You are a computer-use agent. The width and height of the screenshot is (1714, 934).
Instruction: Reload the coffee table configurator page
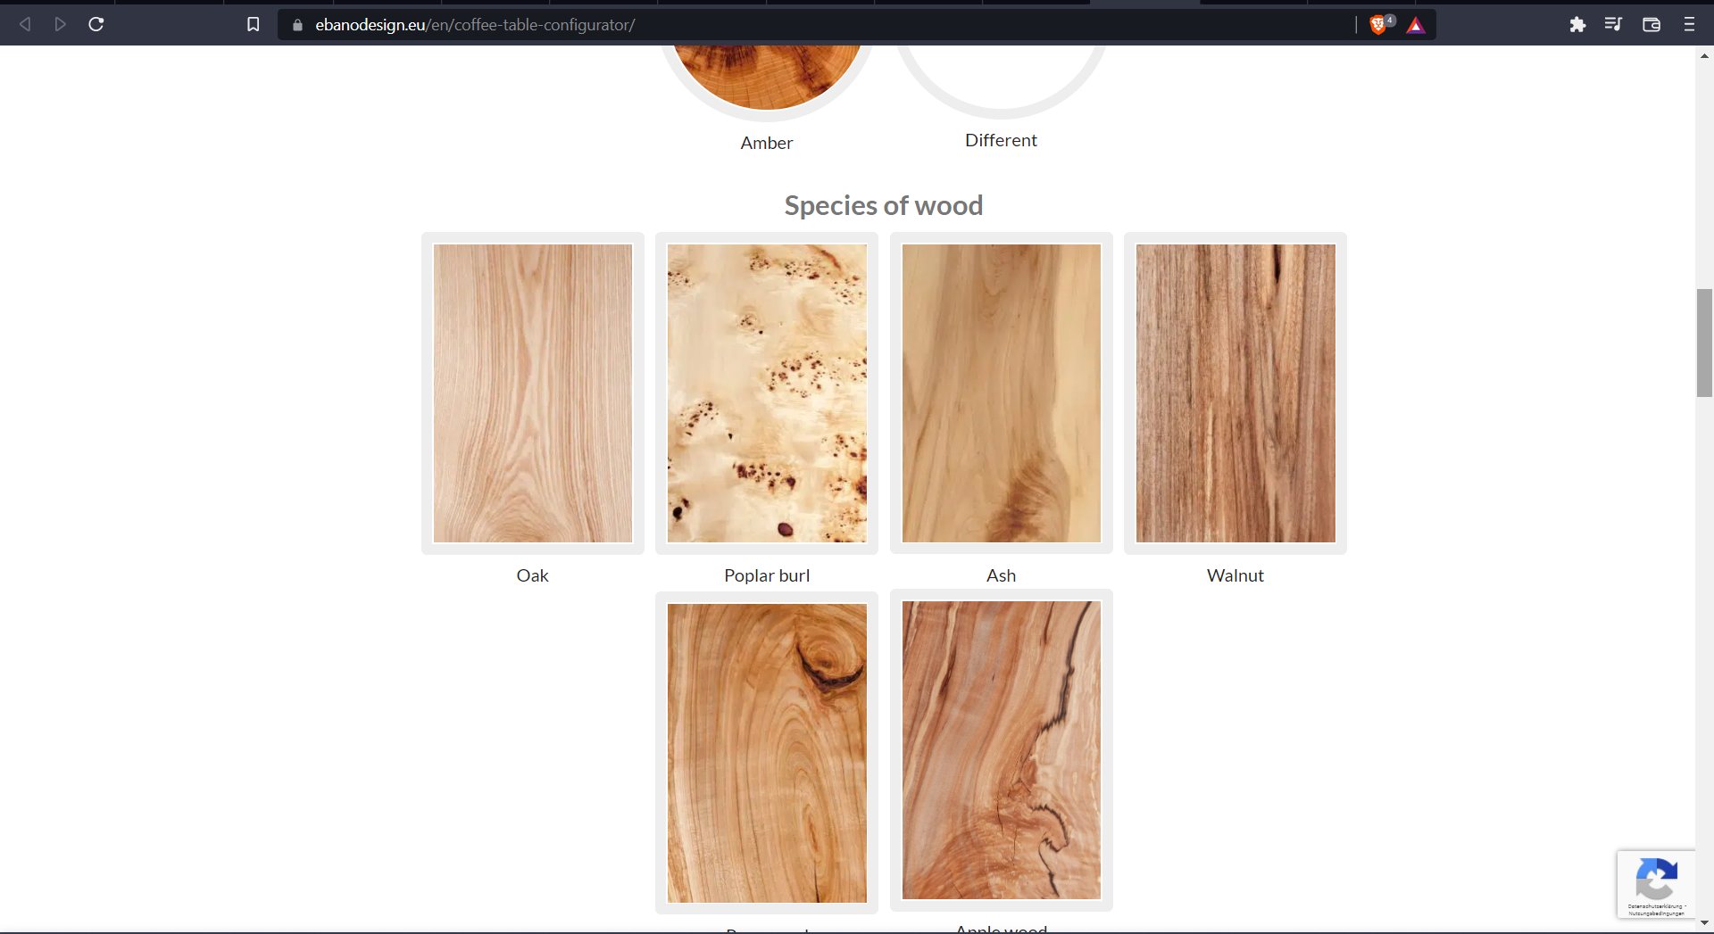96,24
